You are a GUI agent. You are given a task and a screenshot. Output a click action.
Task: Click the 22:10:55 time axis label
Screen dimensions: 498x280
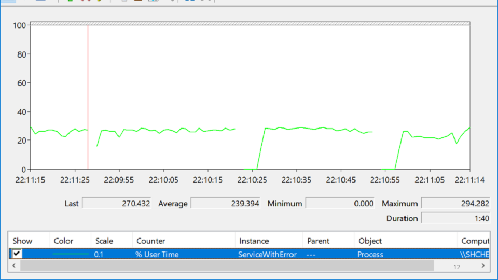[385, 180]
